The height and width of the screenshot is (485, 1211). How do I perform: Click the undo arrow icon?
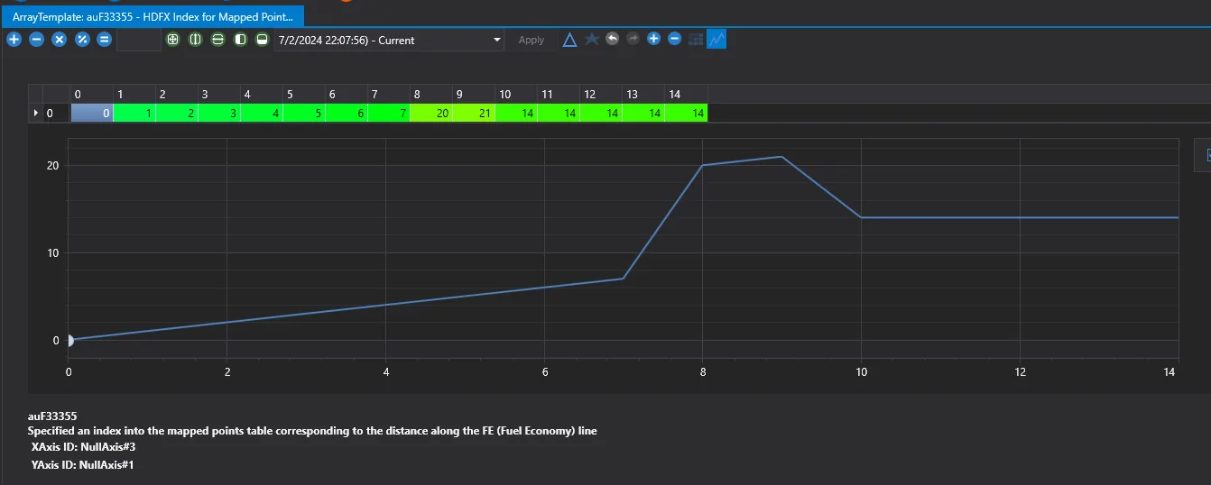coord(613,39)
